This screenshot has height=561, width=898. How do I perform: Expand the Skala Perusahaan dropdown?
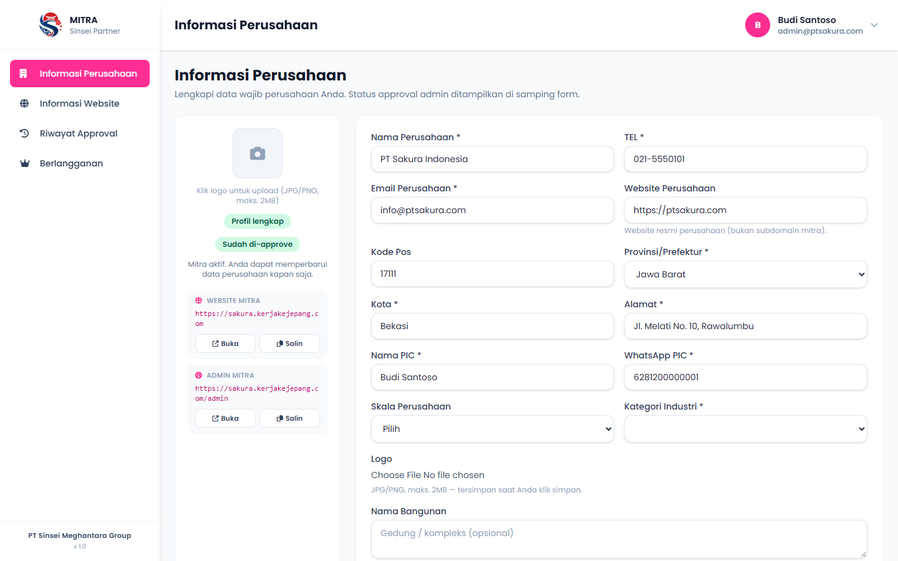coord(492,429)
